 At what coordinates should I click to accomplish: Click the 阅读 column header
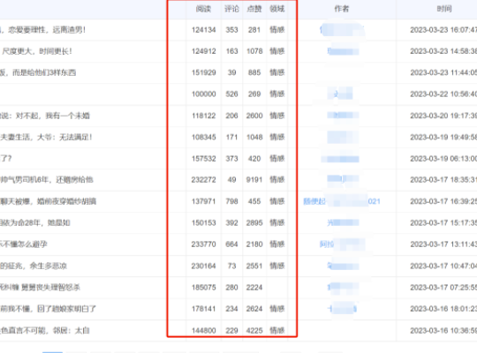coord(203,9)
